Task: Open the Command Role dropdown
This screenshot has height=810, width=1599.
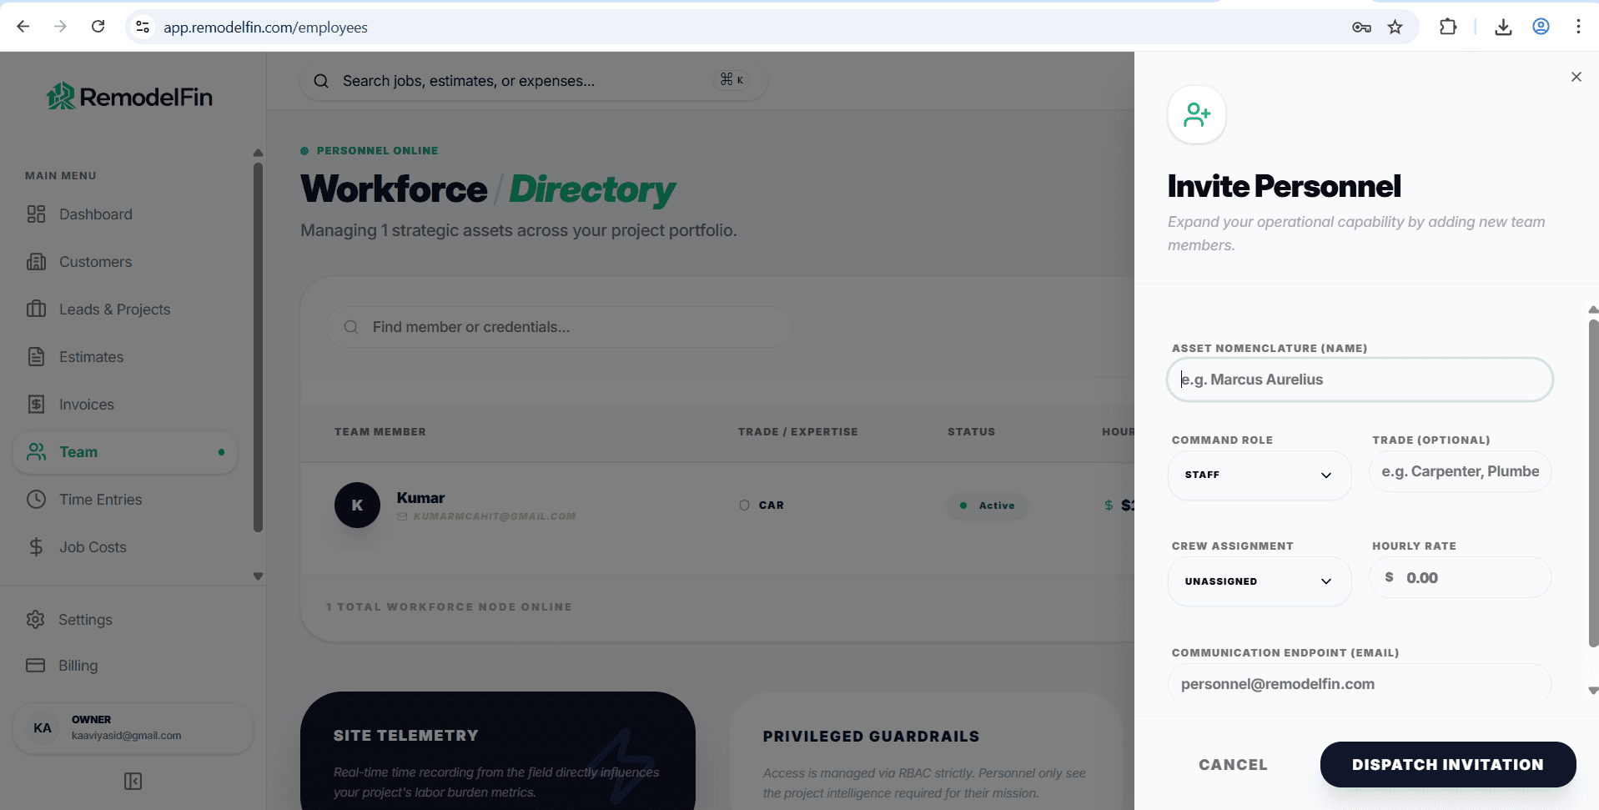Action: 1260,475
